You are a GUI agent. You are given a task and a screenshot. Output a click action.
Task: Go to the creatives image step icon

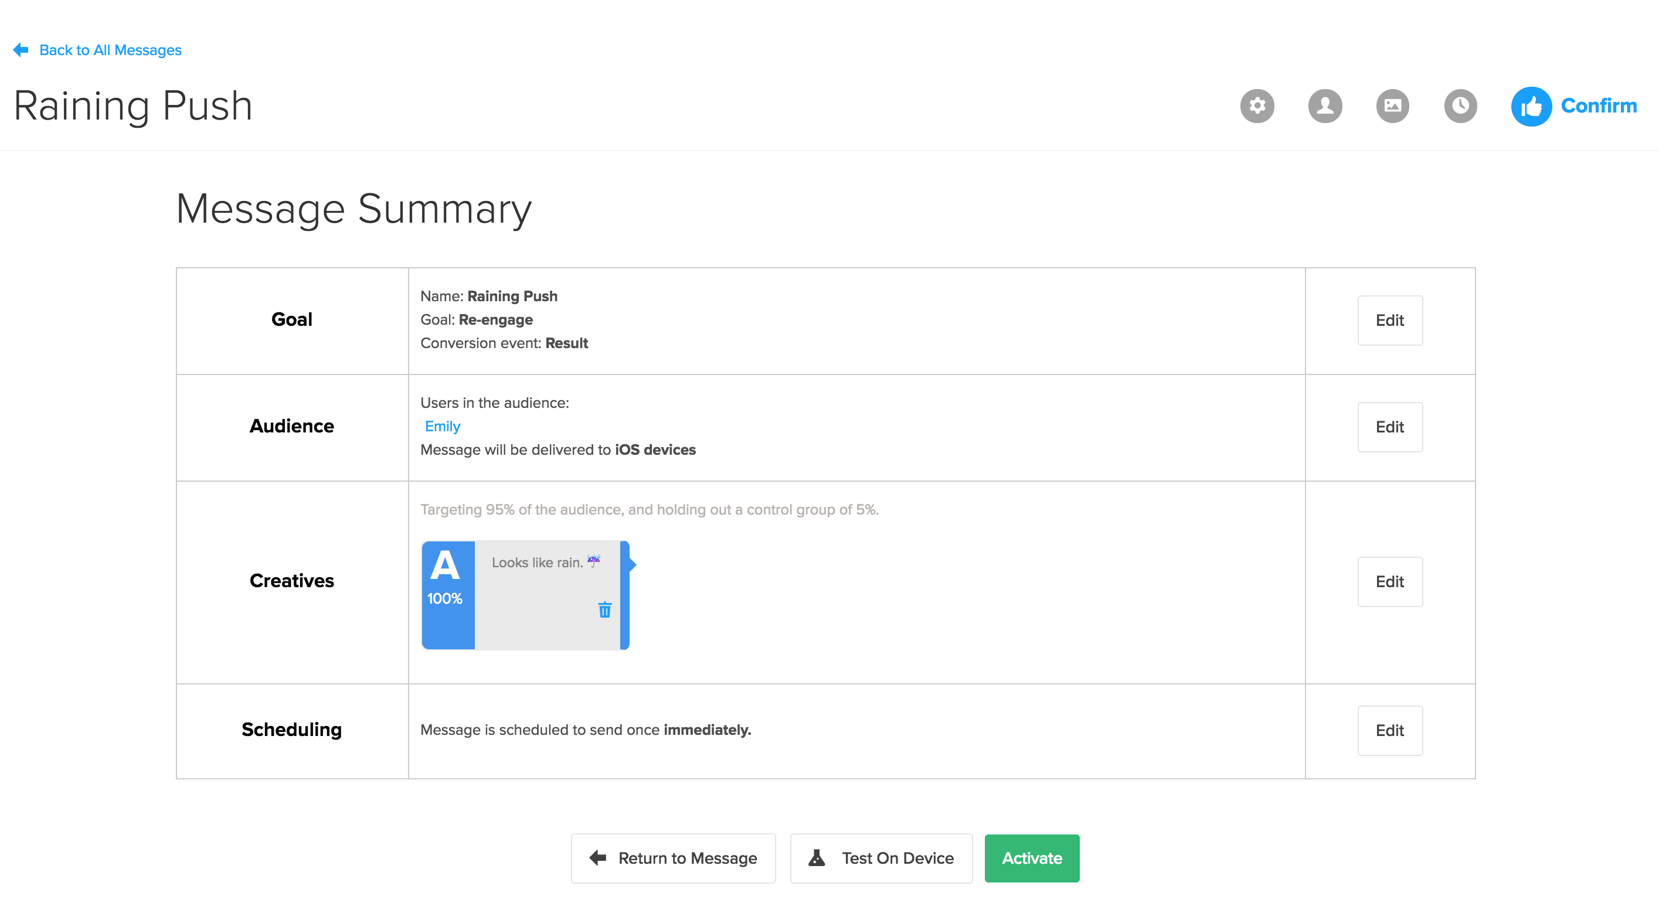click(1392, 105)
